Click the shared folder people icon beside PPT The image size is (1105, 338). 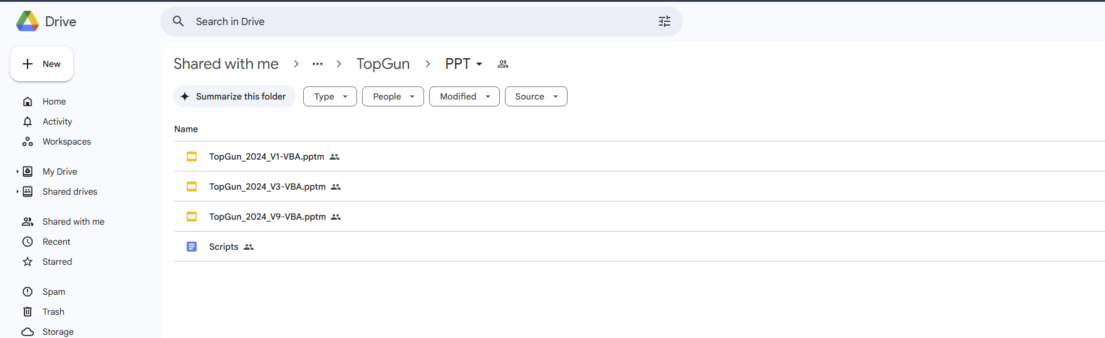(x=503, y=64)
